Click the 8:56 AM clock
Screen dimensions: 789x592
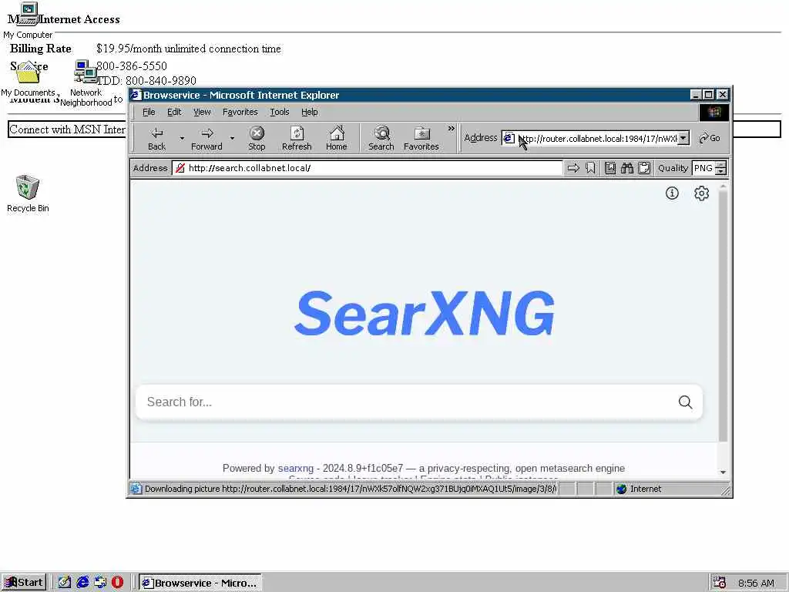click(x=756, y=583)
